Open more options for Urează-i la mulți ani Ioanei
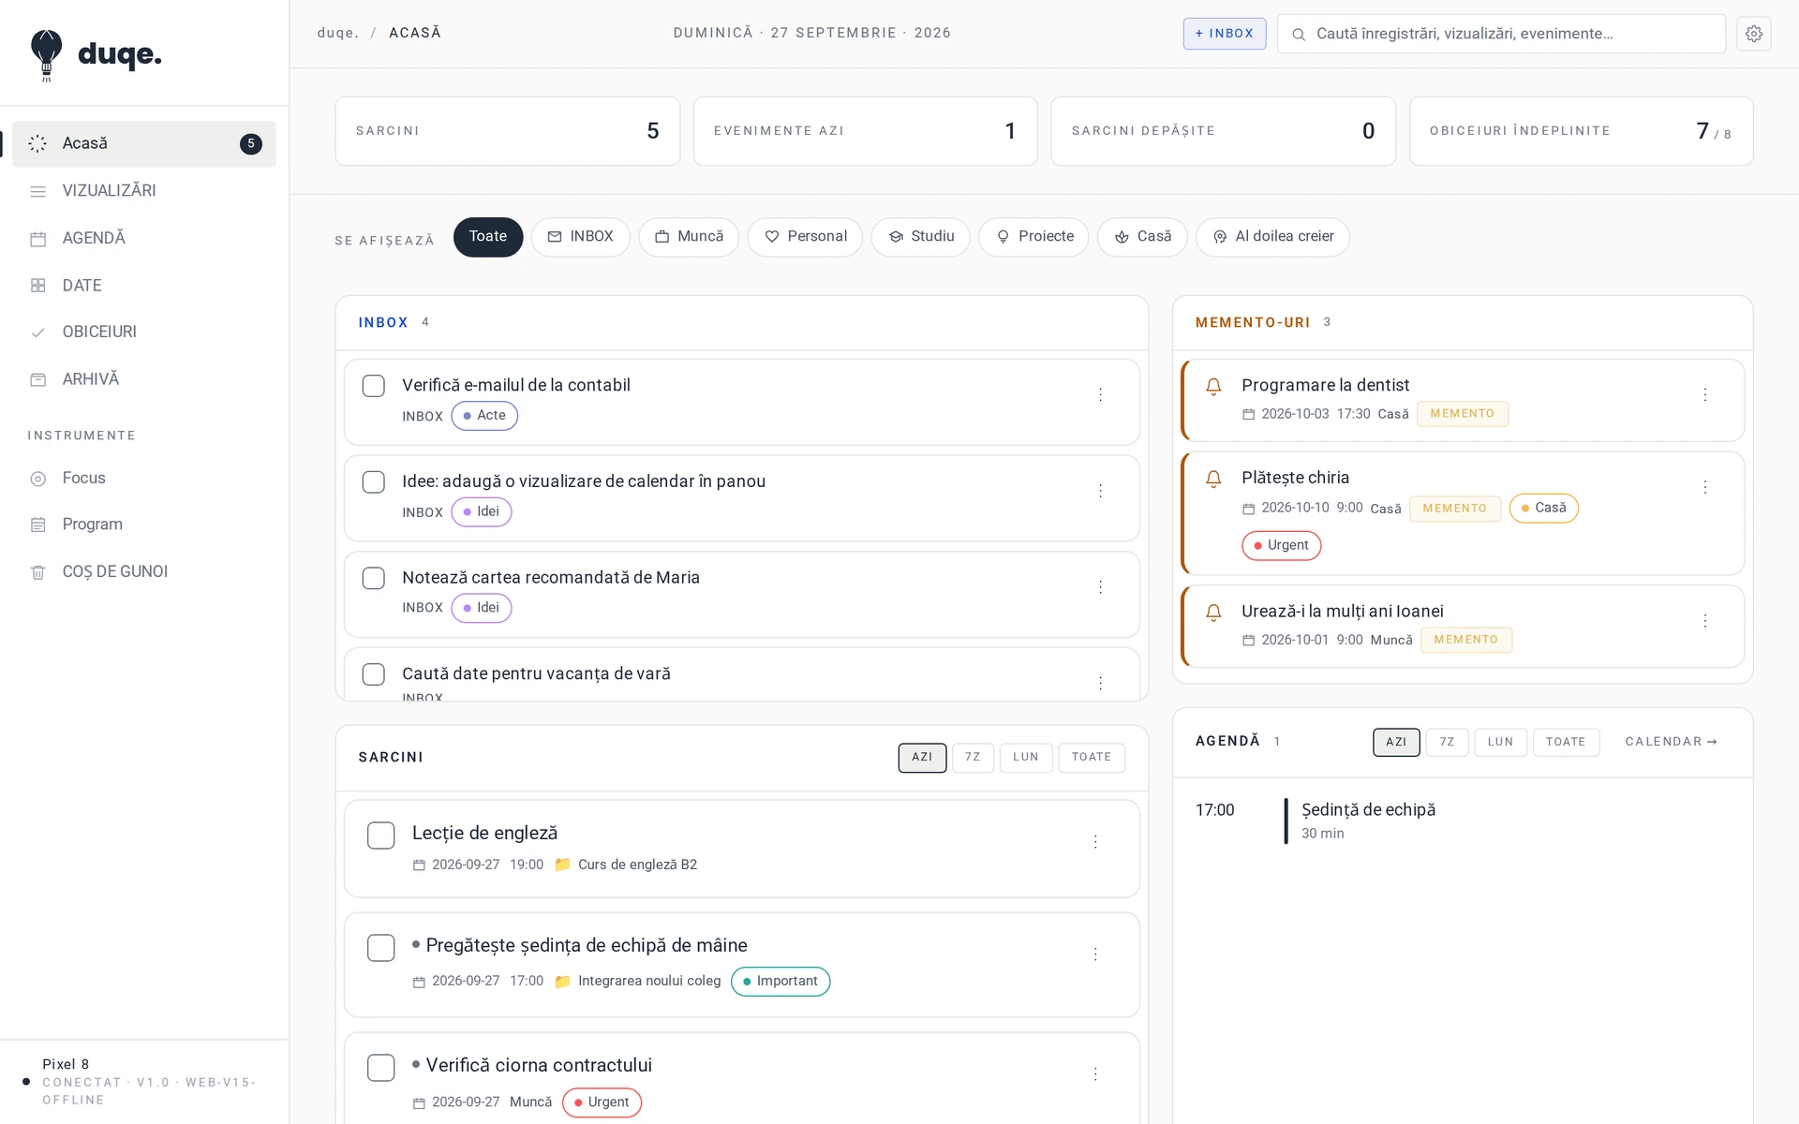This screenshot has height=1124, width=1799. pyautogui.click(x=1704, y=622)
